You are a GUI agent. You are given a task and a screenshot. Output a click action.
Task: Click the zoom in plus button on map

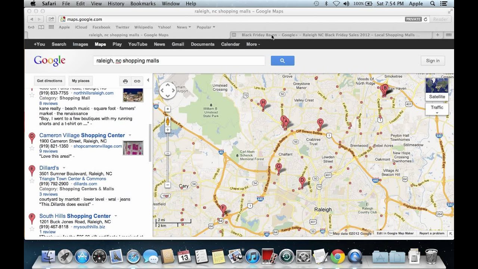(x=168, y=130)
